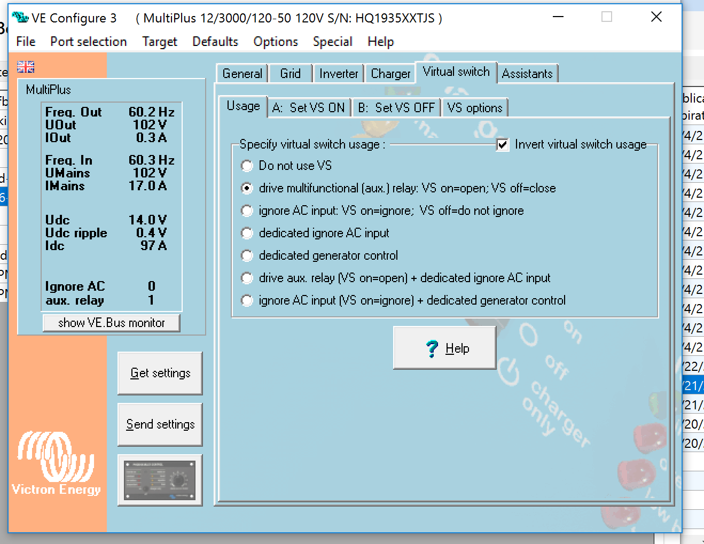
Task: Click the Victron Energy logo
Action: [56, 463]
